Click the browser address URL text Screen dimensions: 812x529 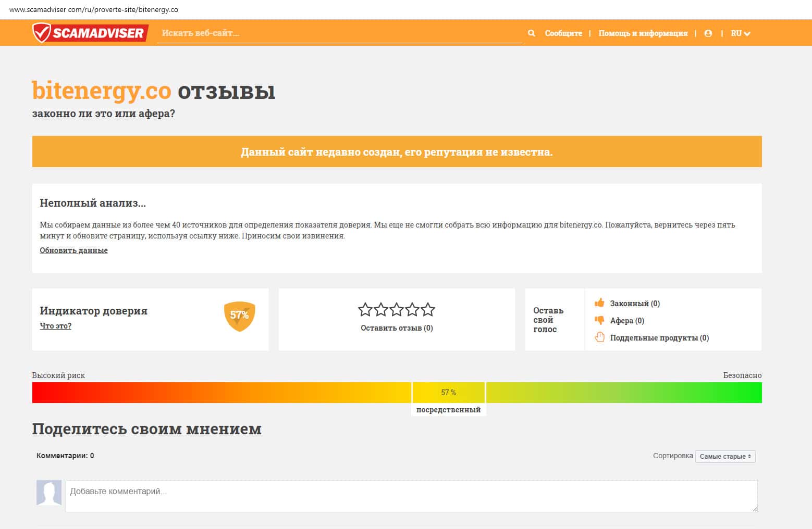[x=94, y=9]
